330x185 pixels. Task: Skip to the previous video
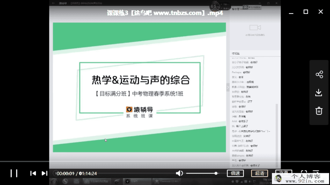point(33,173)
